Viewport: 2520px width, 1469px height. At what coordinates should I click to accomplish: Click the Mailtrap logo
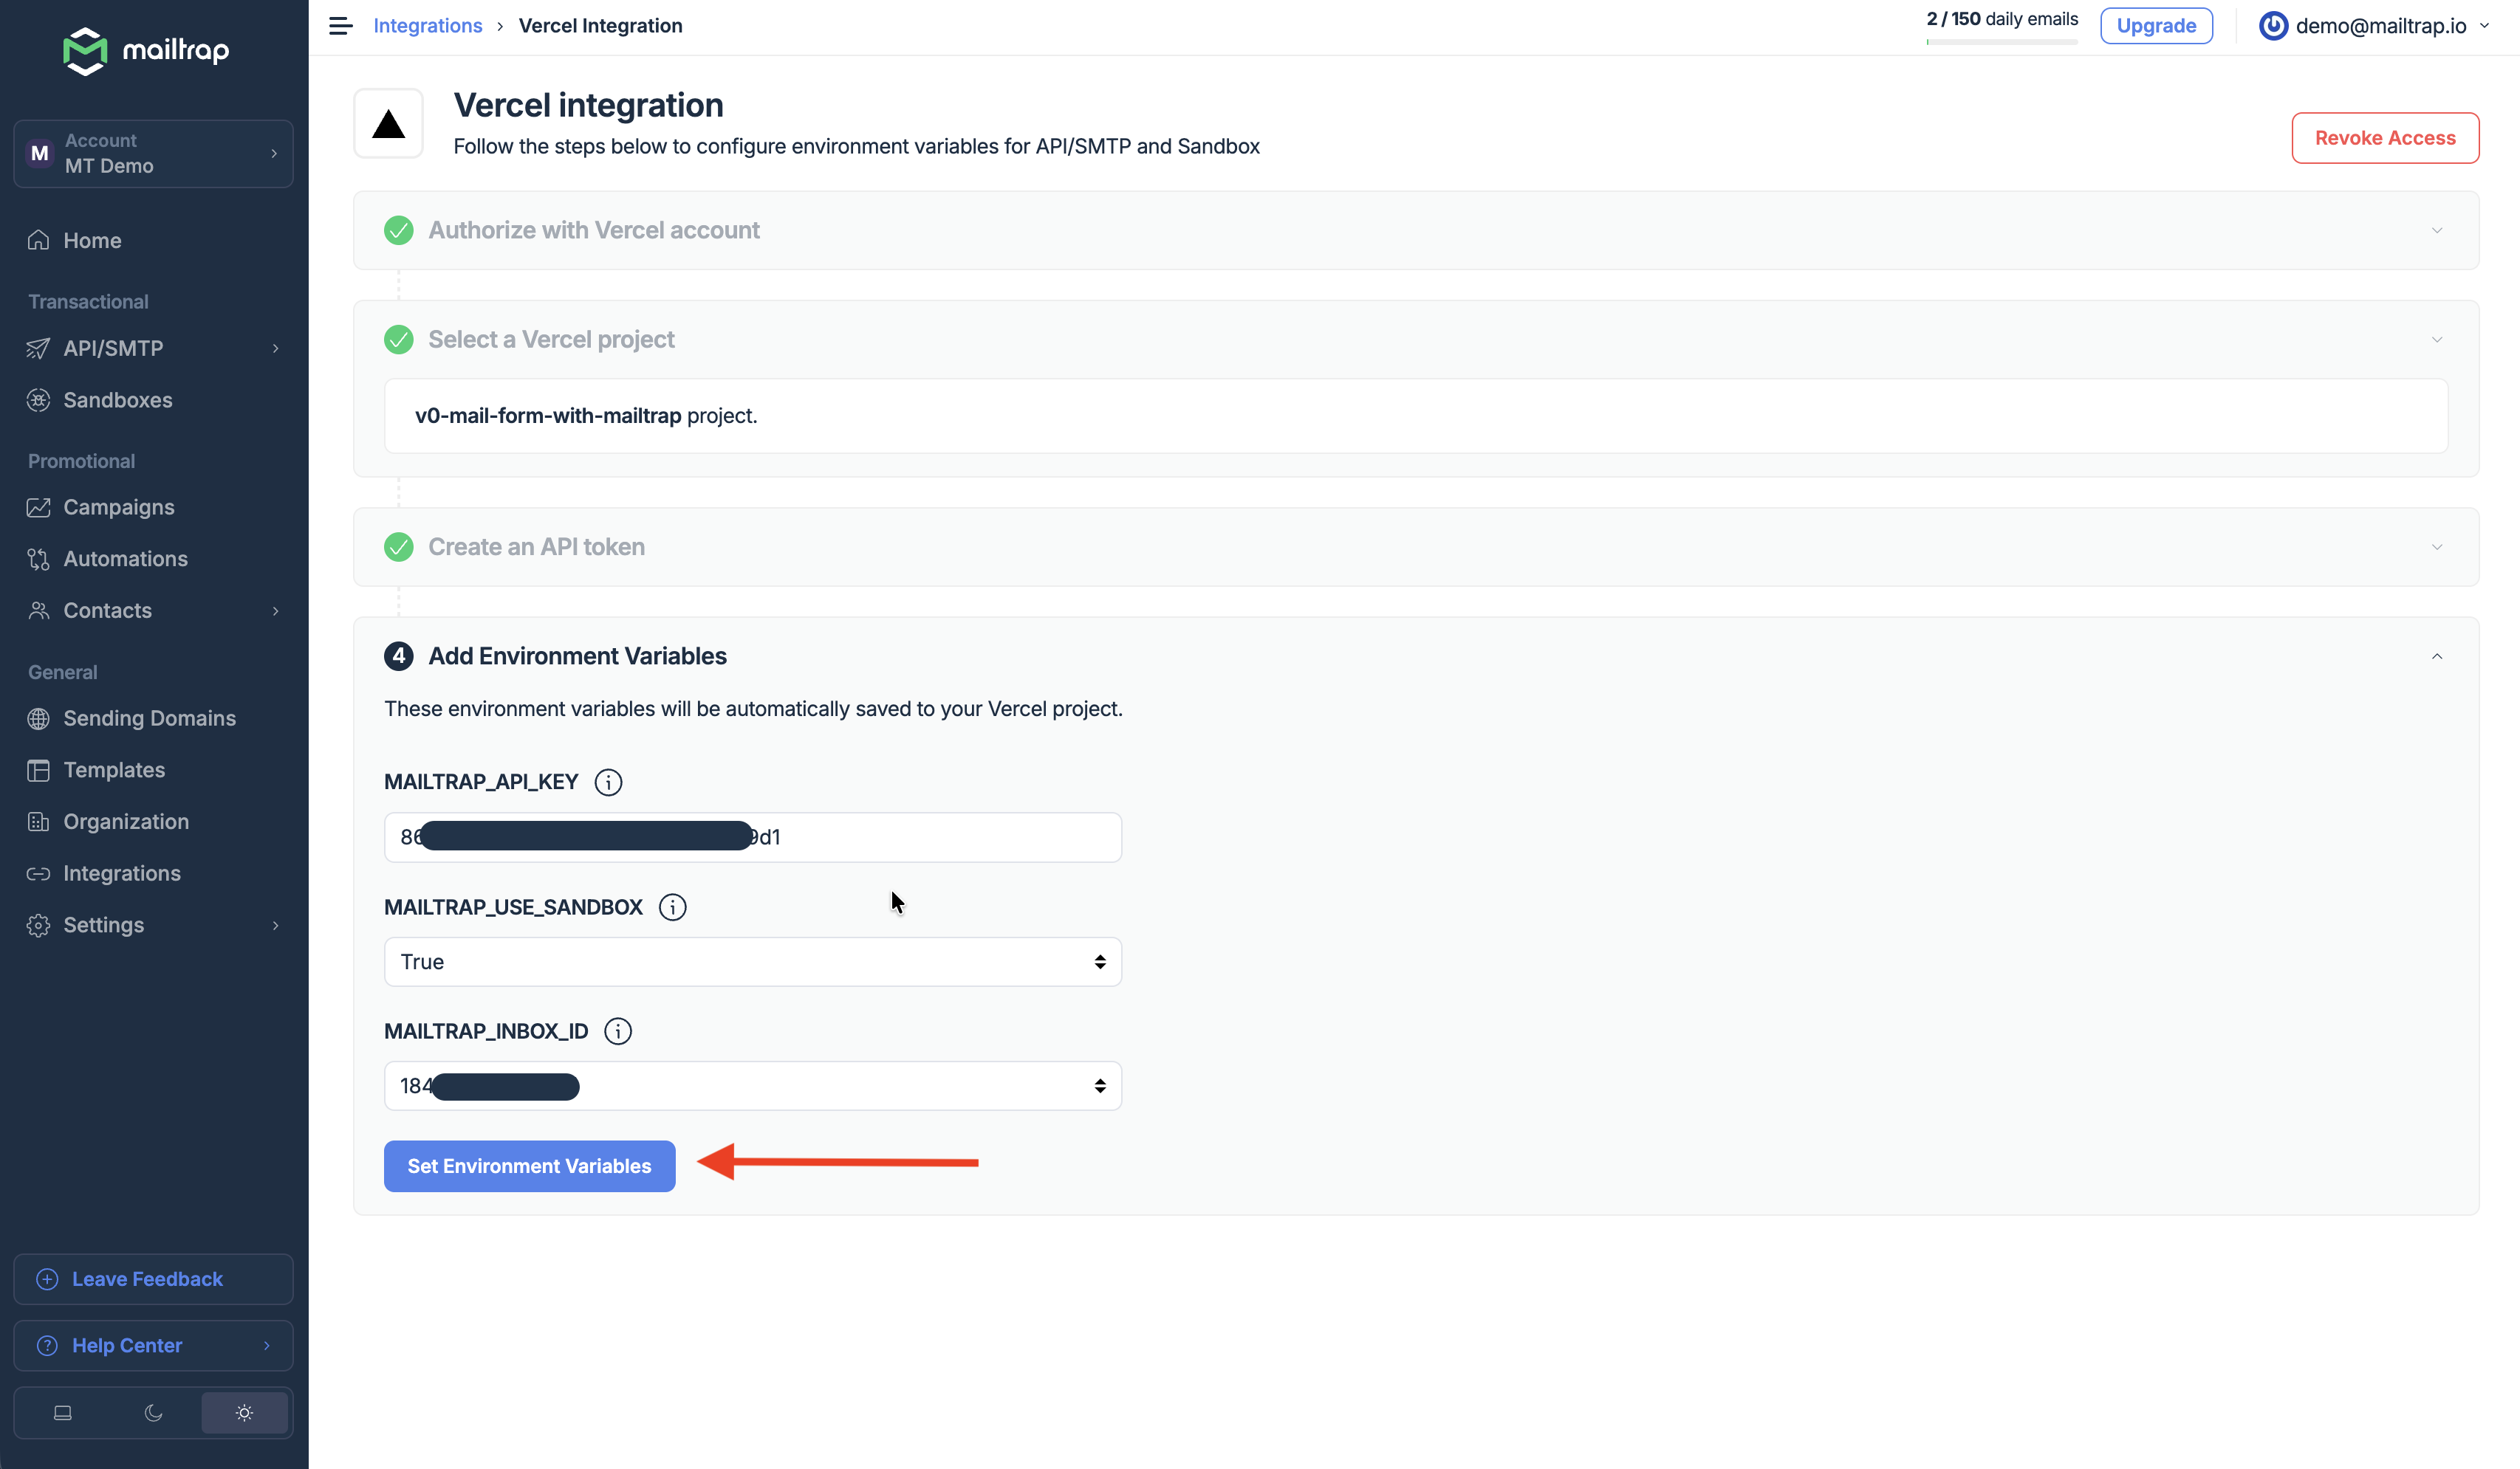(146, 50)
